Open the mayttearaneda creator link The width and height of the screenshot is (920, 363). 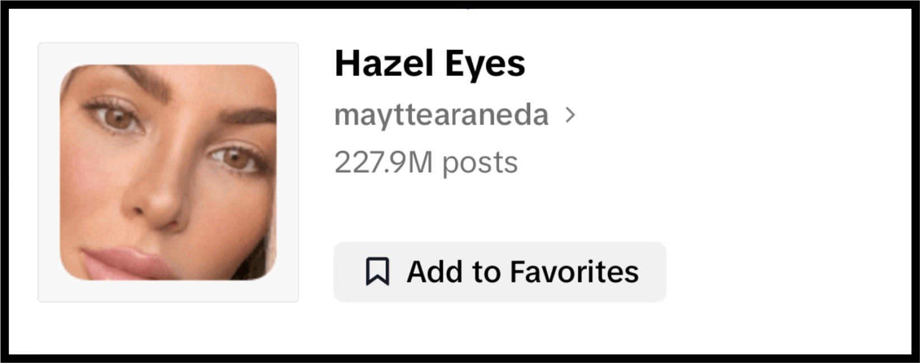(x=441, y=114)
